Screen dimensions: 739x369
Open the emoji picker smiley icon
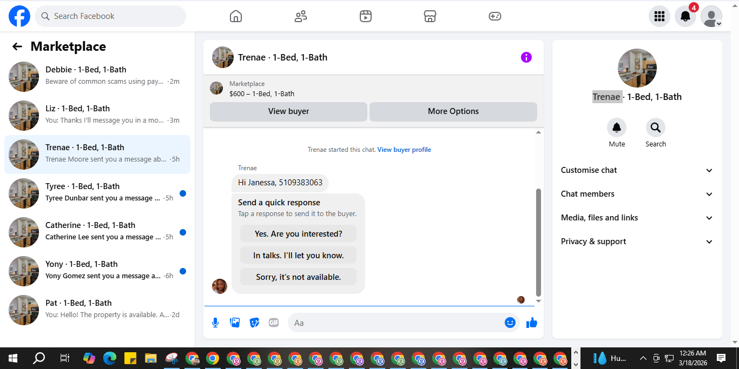pos(510,323)
